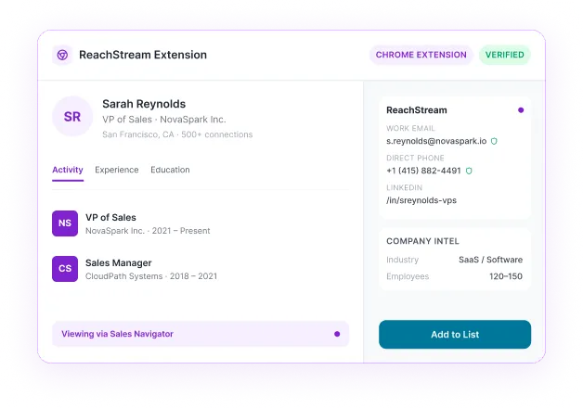Viewport: 583px width, 408px height.
Task: Click NovaSpark Inc. · 2021 – Present text
Action: [148, 231]
